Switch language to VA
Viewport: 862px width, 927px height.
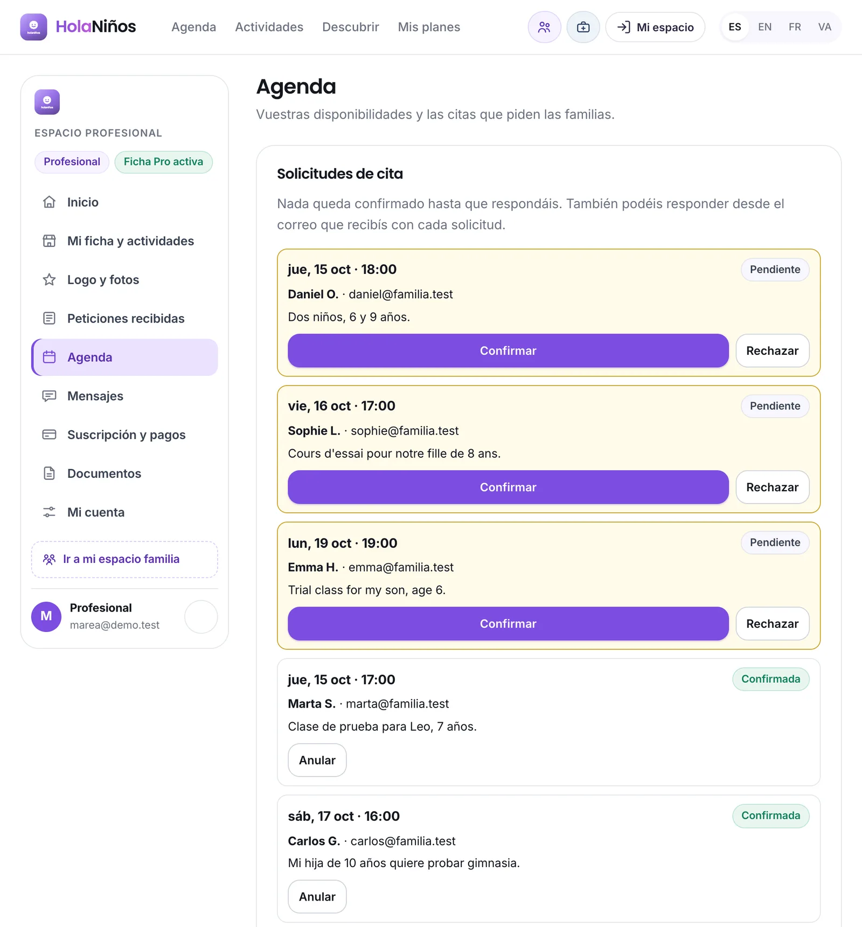pos(824,27)
